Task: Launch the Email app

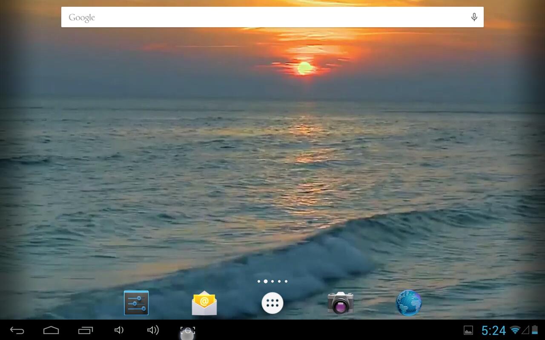Action: pyautogui.click(x=204, y=303)
